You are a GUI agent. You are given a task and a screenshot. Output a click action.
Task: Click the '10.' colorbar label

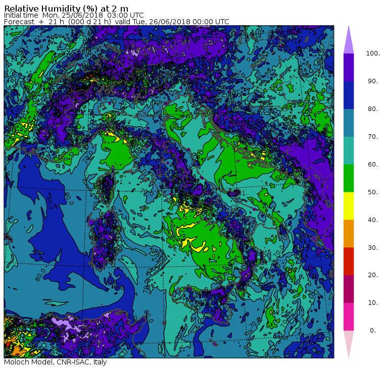pyautogui.click(x=373, y=303)
